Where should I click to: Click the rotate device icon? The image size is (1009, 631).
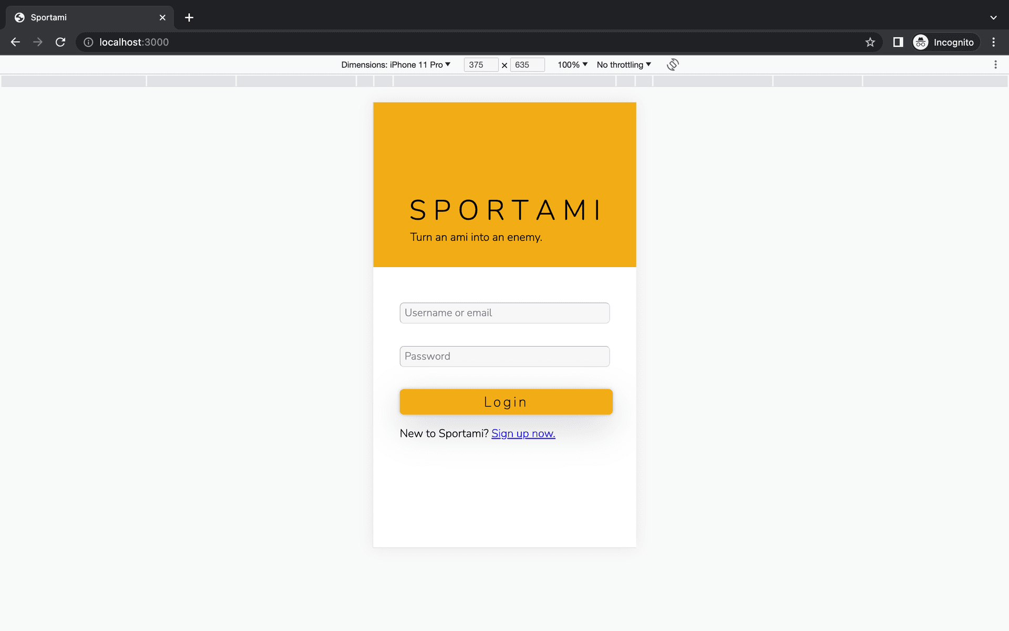pyautogui.click(x=673, y=65)
